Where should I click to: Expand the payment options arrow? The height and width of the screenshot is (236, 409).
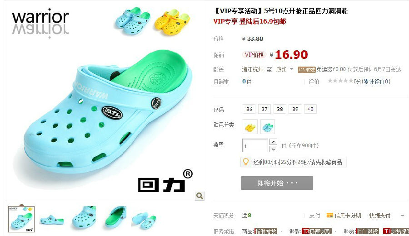click(x=403, y=216)
